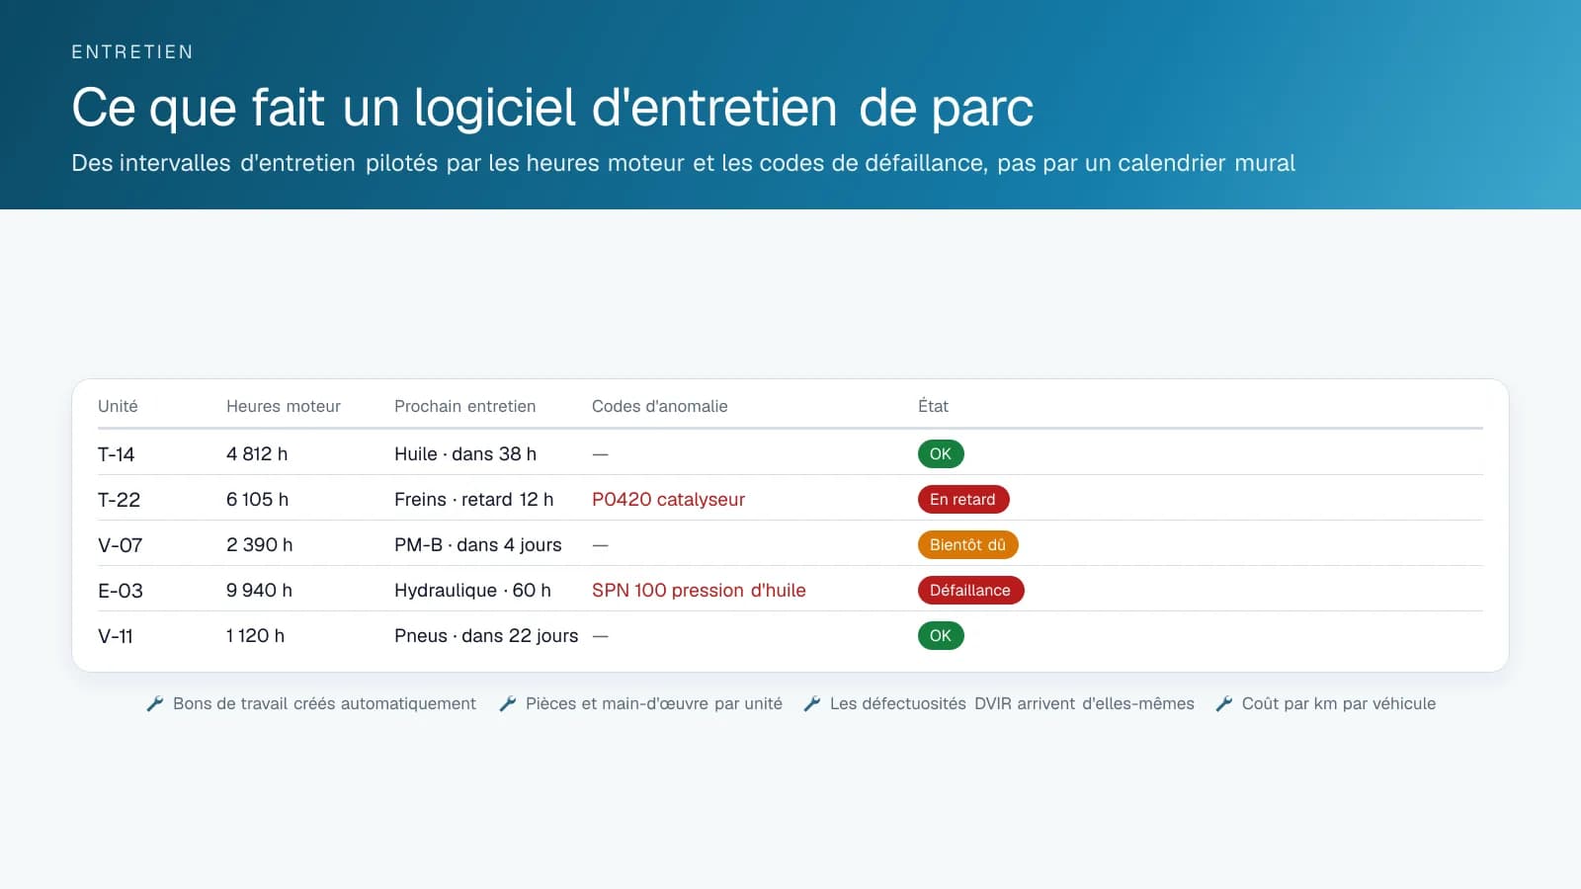Click the Codes d'anomalie column header

(x=660, y=406)
